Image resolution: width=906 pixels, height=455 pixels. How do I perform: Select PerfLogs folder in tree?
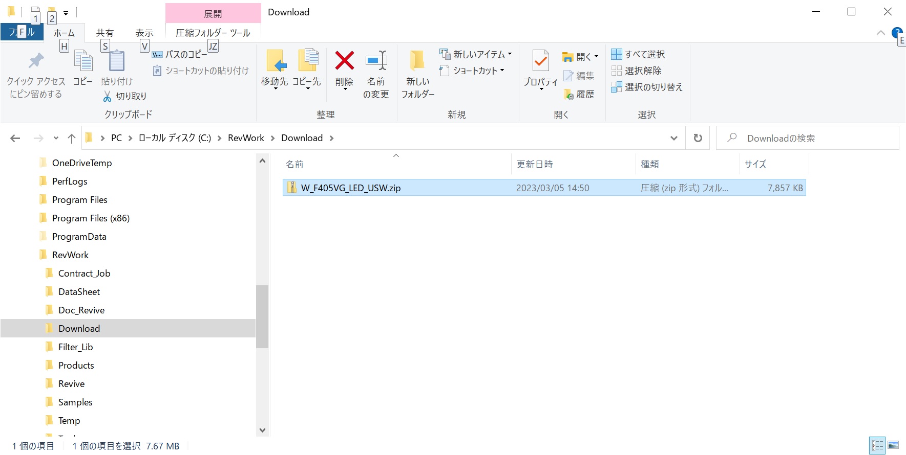(70, 181)
